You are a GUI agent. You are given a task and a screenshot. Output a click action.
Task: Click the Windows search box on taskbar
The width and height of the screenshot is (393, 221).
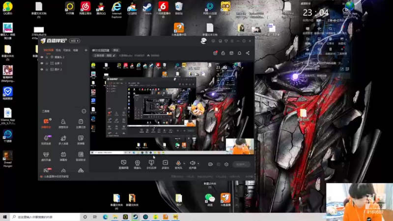click(x=45, y=217)
